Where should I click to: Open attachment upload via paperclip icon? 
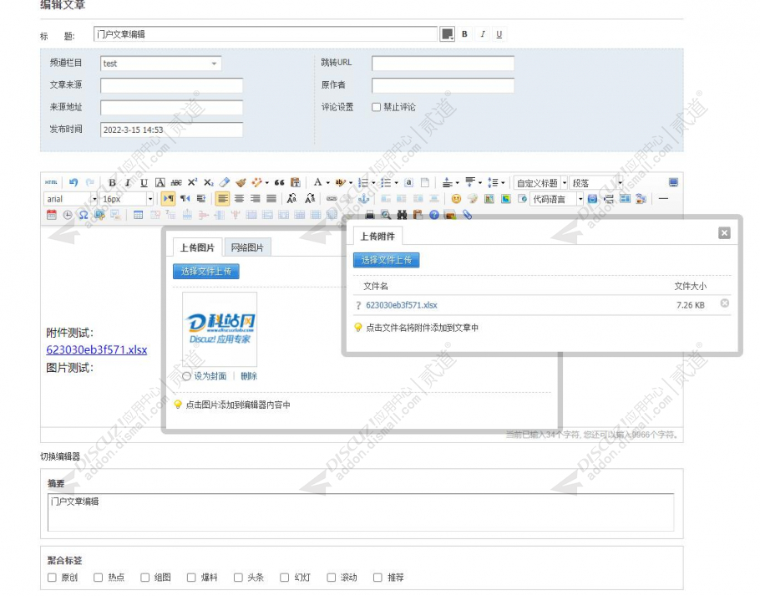tap(467, 214)
